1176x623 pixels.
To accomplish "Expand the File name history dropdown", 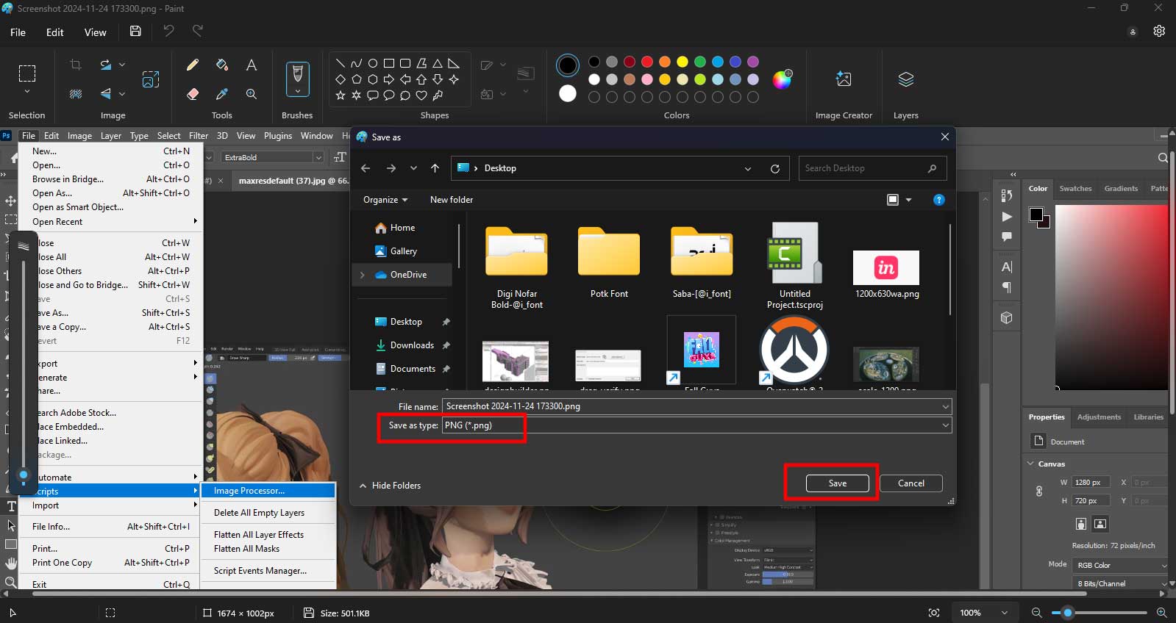I will click(x=945, y=406).
